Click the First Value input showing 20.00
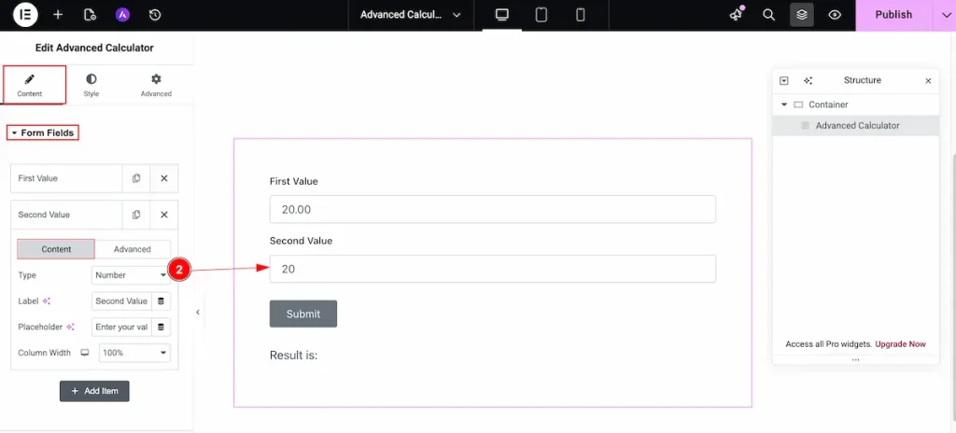The width and height of the screenshot is (956, 433). (x=493, y=209)
